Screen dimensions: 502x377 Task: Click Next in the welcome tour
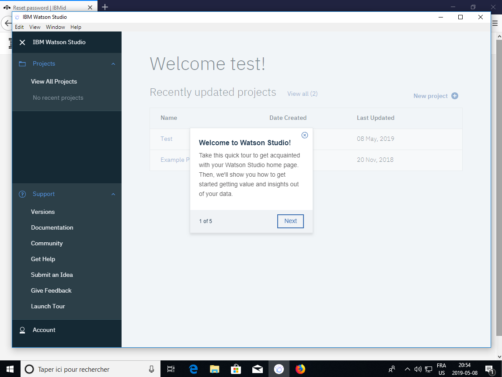pos(290,221)
